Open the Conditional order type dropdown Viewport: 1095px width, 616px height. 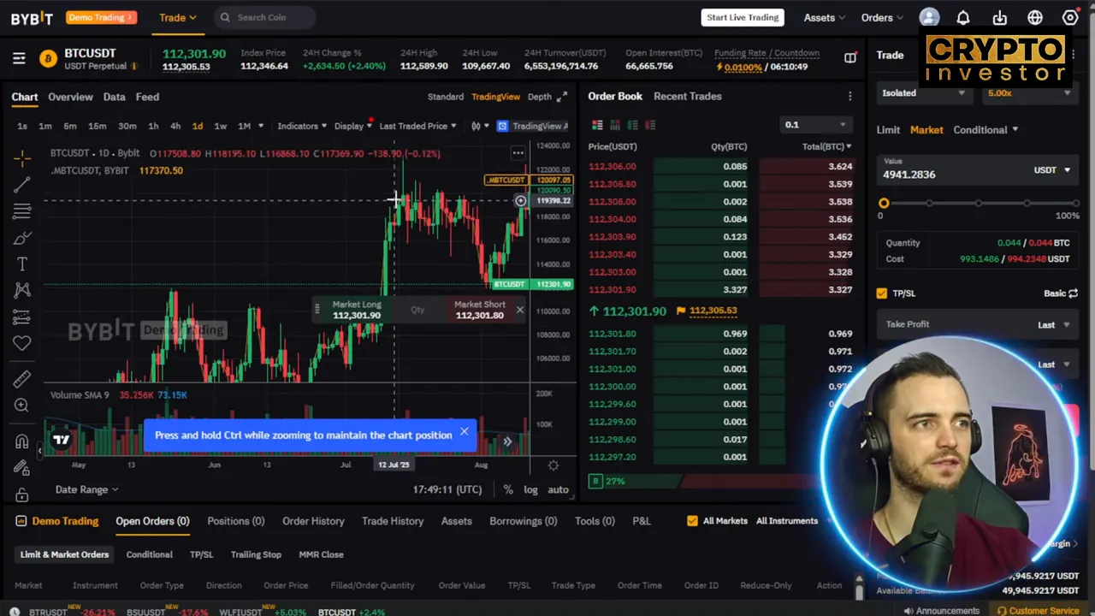click(x=985, y=130)
